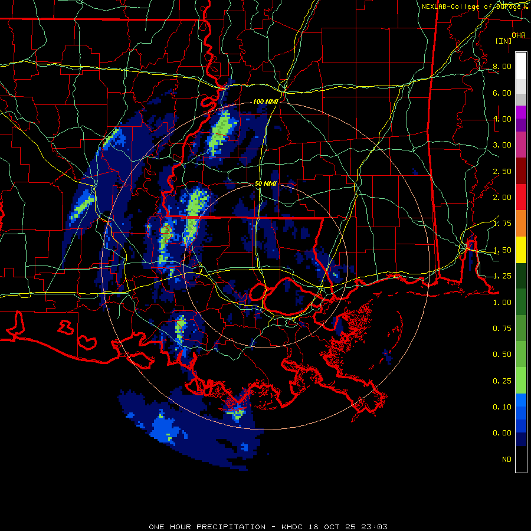Pick the dark red legend swatch near 2.50
Viewport: 531px width, 531px height.
521,171
